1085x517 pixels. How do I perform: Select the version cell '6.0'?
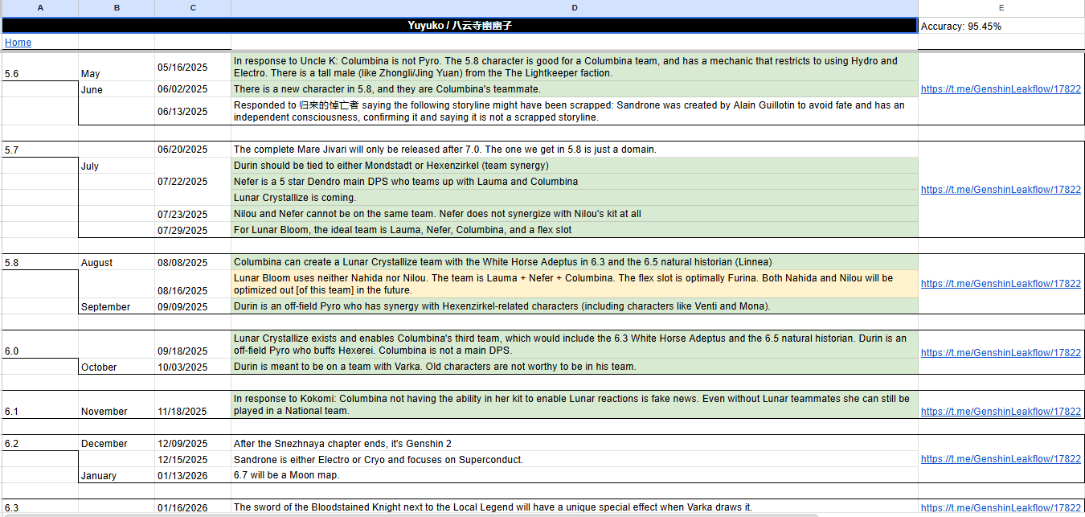40,344
